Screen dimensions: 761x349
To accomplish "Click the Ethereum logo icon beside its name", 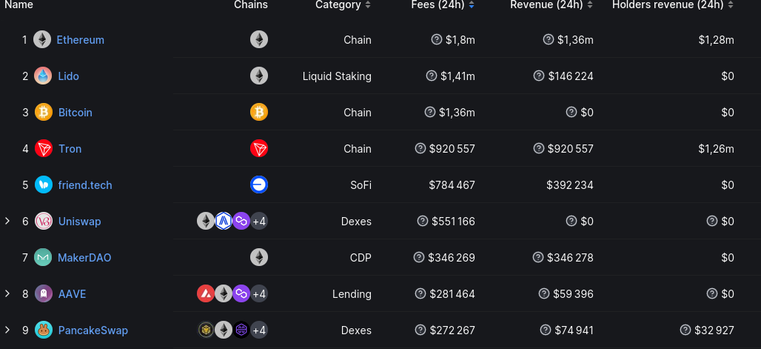I will (42, 40).
